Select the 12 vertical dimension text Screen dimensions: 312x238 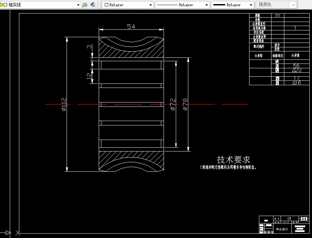(x=89, y=76)
